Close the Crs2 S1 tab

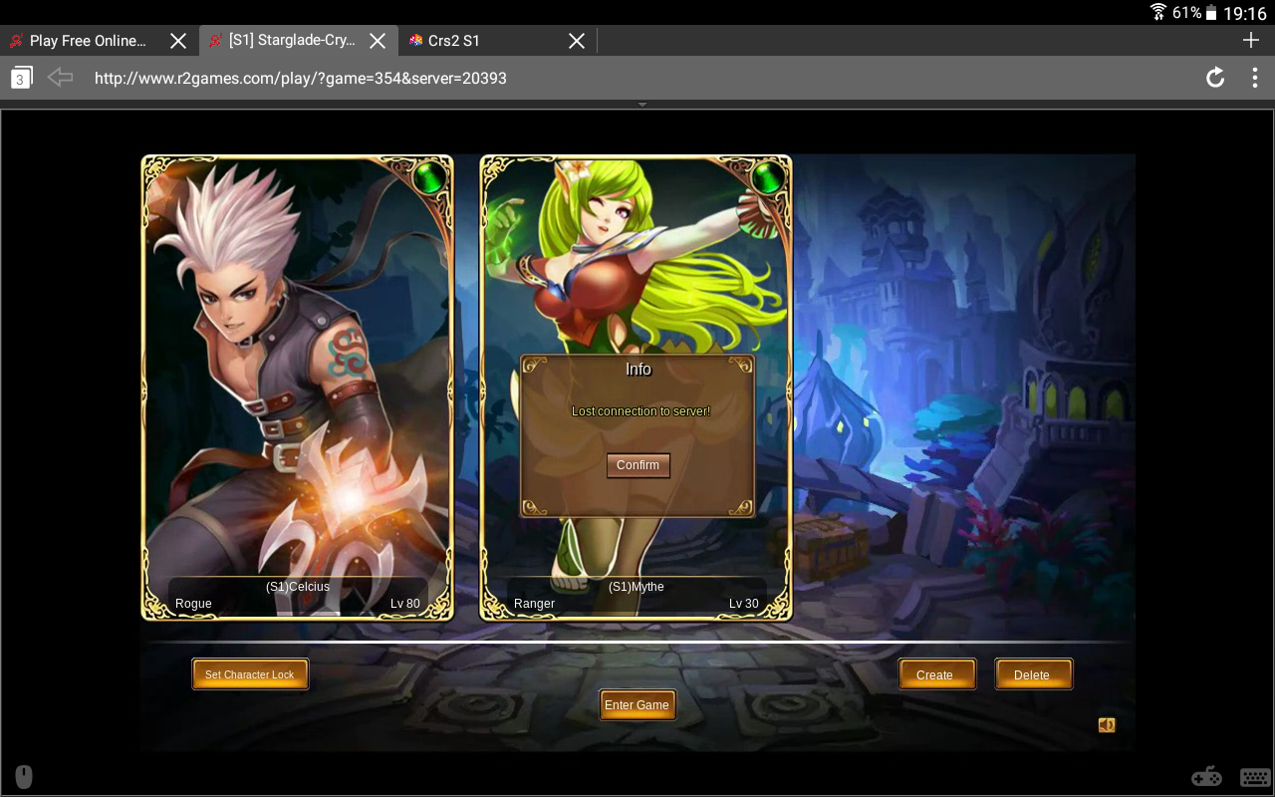coord(577,41)
